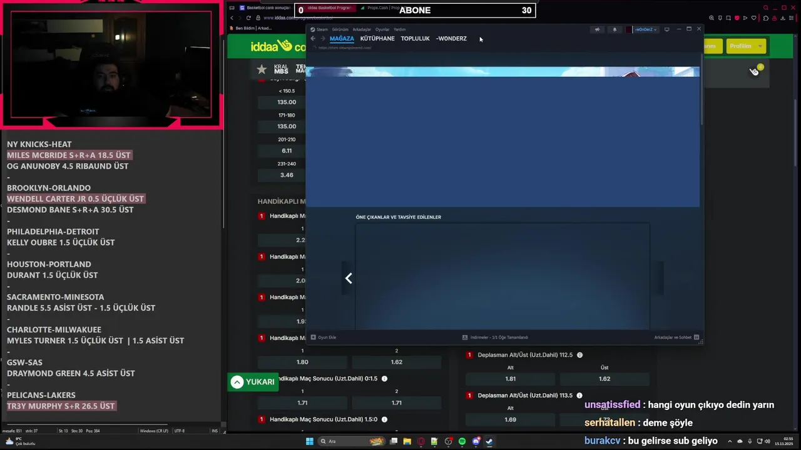This screenshot has height=450, width=801.
Task: Click the INS status bar indicator
Action: coord(215,431)
